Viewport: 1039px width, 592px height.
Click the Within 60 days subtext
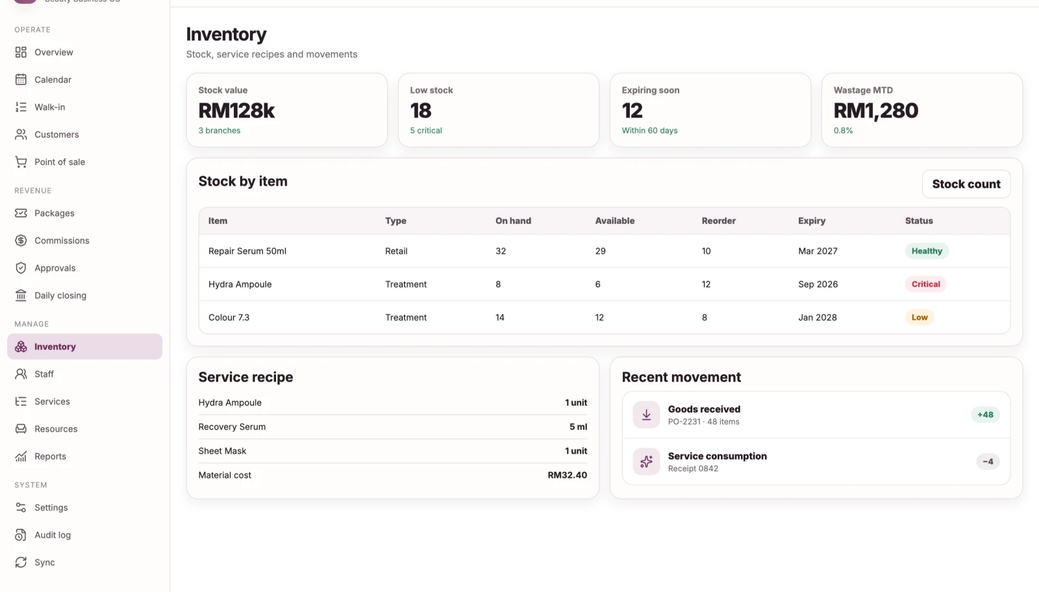click(649, 130)
